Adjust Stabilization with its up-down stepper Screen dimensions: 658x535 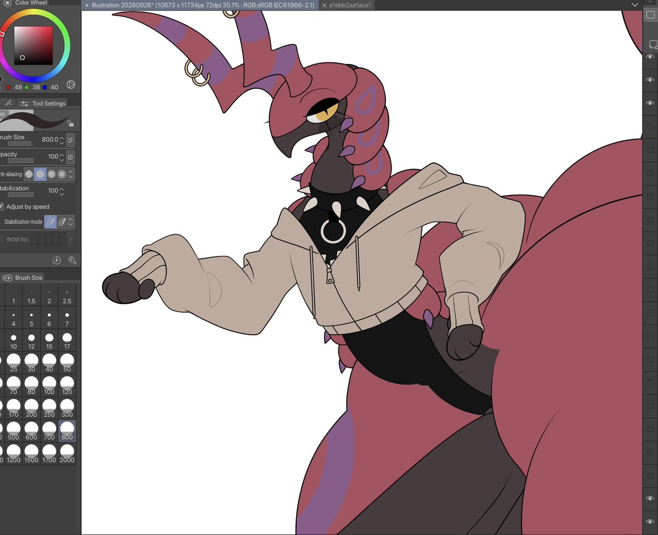tap(62, 191)
